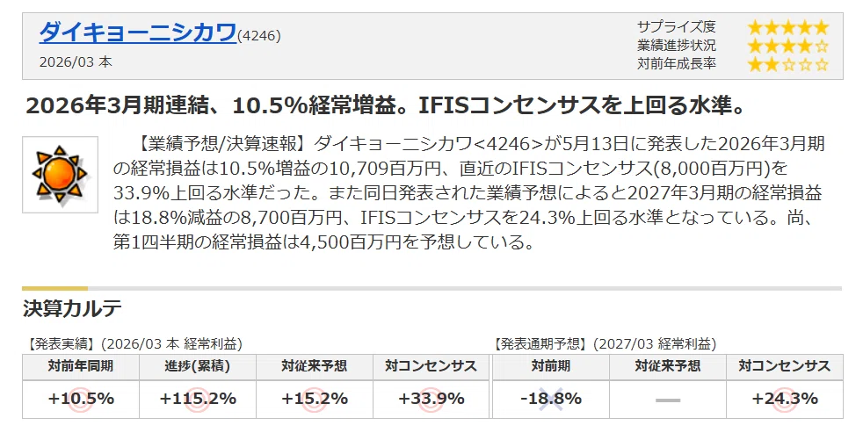The image size is (863, 447).
Task: Click the yellow accent bar above 決算カルテ
Action: 55,288
